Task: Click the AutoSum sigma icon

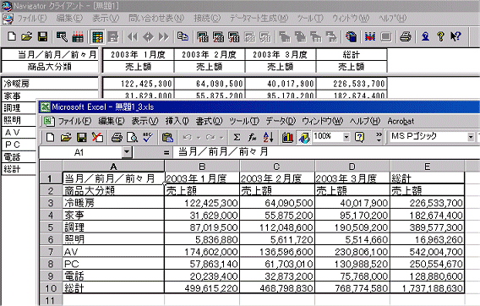Action: [237, 137]
